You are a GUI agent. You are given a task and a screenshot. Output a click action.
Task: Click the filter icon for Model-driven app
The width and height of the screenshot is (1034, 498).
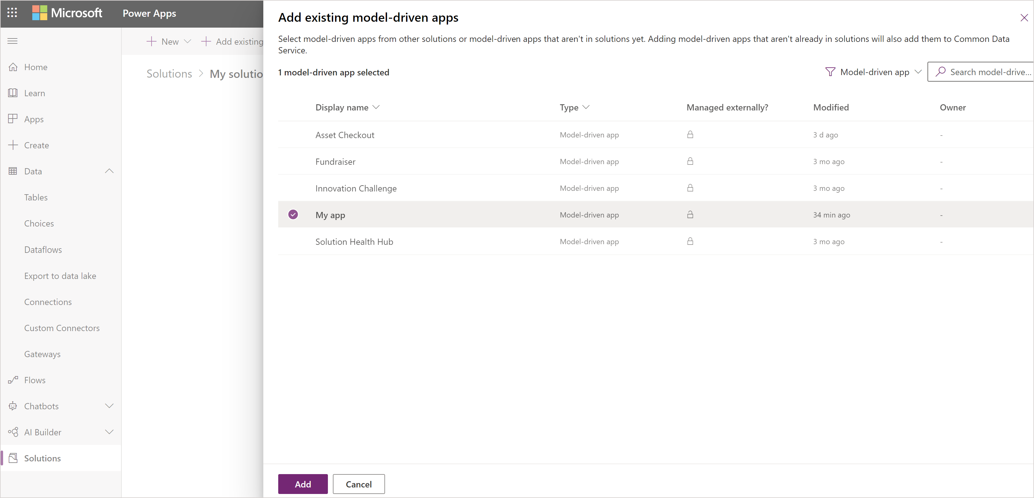(830, 72)
